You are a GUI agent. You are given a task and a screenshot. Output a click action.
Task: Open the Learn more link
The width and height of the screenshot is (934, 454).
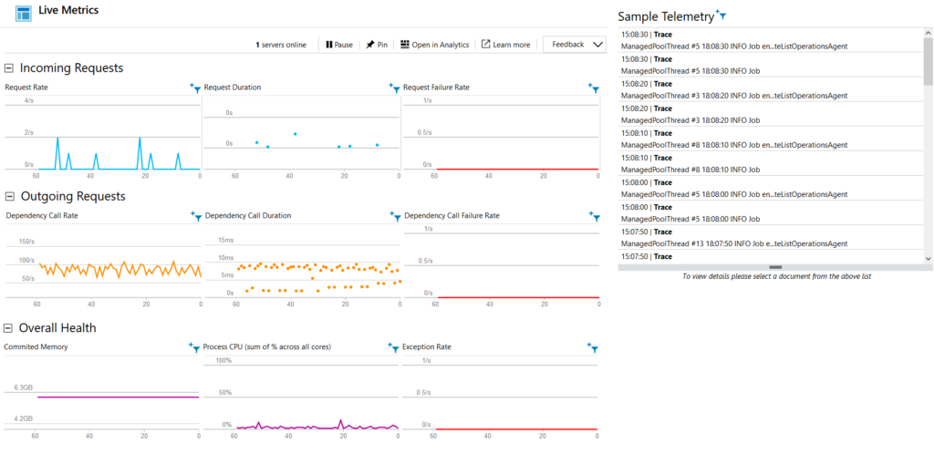pos(505,45)
